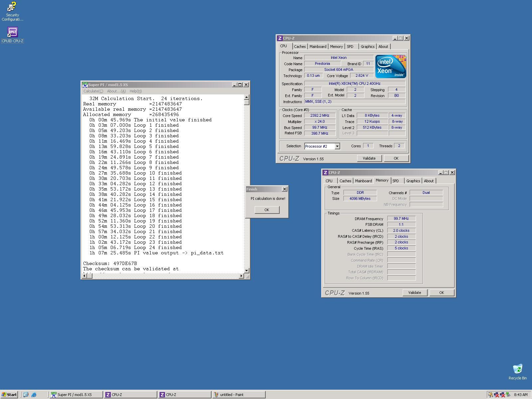Switch to Mainboard tab in lower CPU-Z window
The height and width of the screenshot is (399, 532).
363,181
